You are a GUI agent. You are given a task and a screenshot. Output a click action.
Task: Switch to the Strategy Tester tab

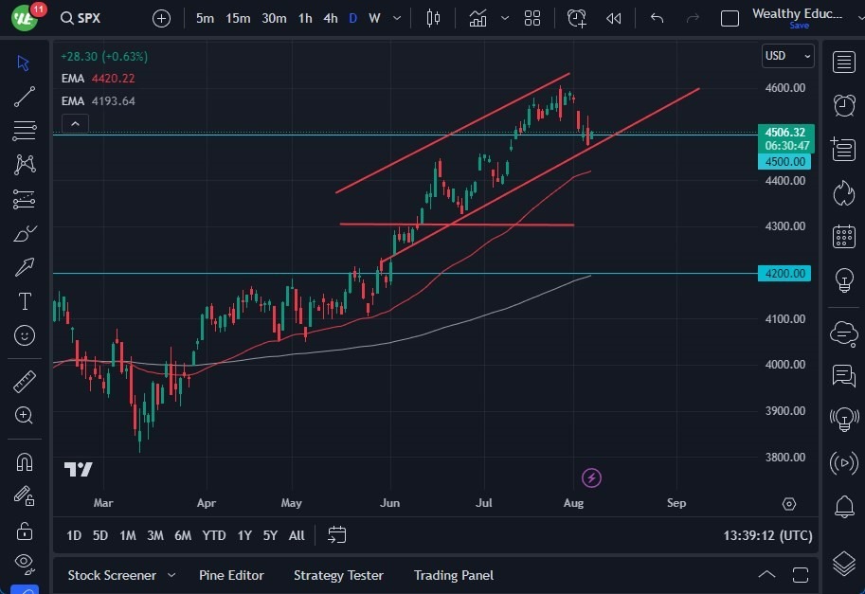(338, 575)
